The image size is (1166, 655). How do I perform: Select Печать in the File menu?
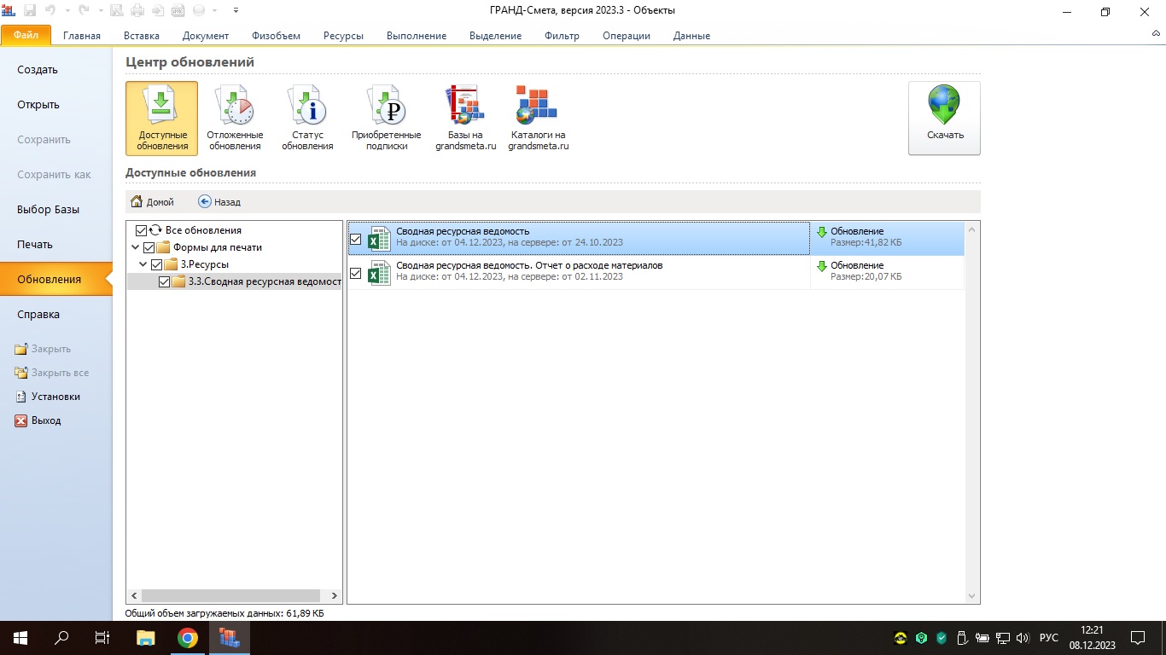[x=56, y=245]
